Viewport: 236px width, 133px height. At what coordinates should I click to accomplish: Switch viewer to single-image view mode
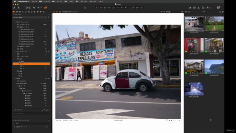coord(57,11)
